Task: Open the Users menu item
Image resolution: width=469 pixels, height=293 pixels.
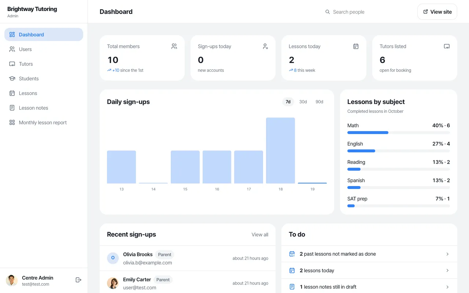Action: tap(44, 49)
